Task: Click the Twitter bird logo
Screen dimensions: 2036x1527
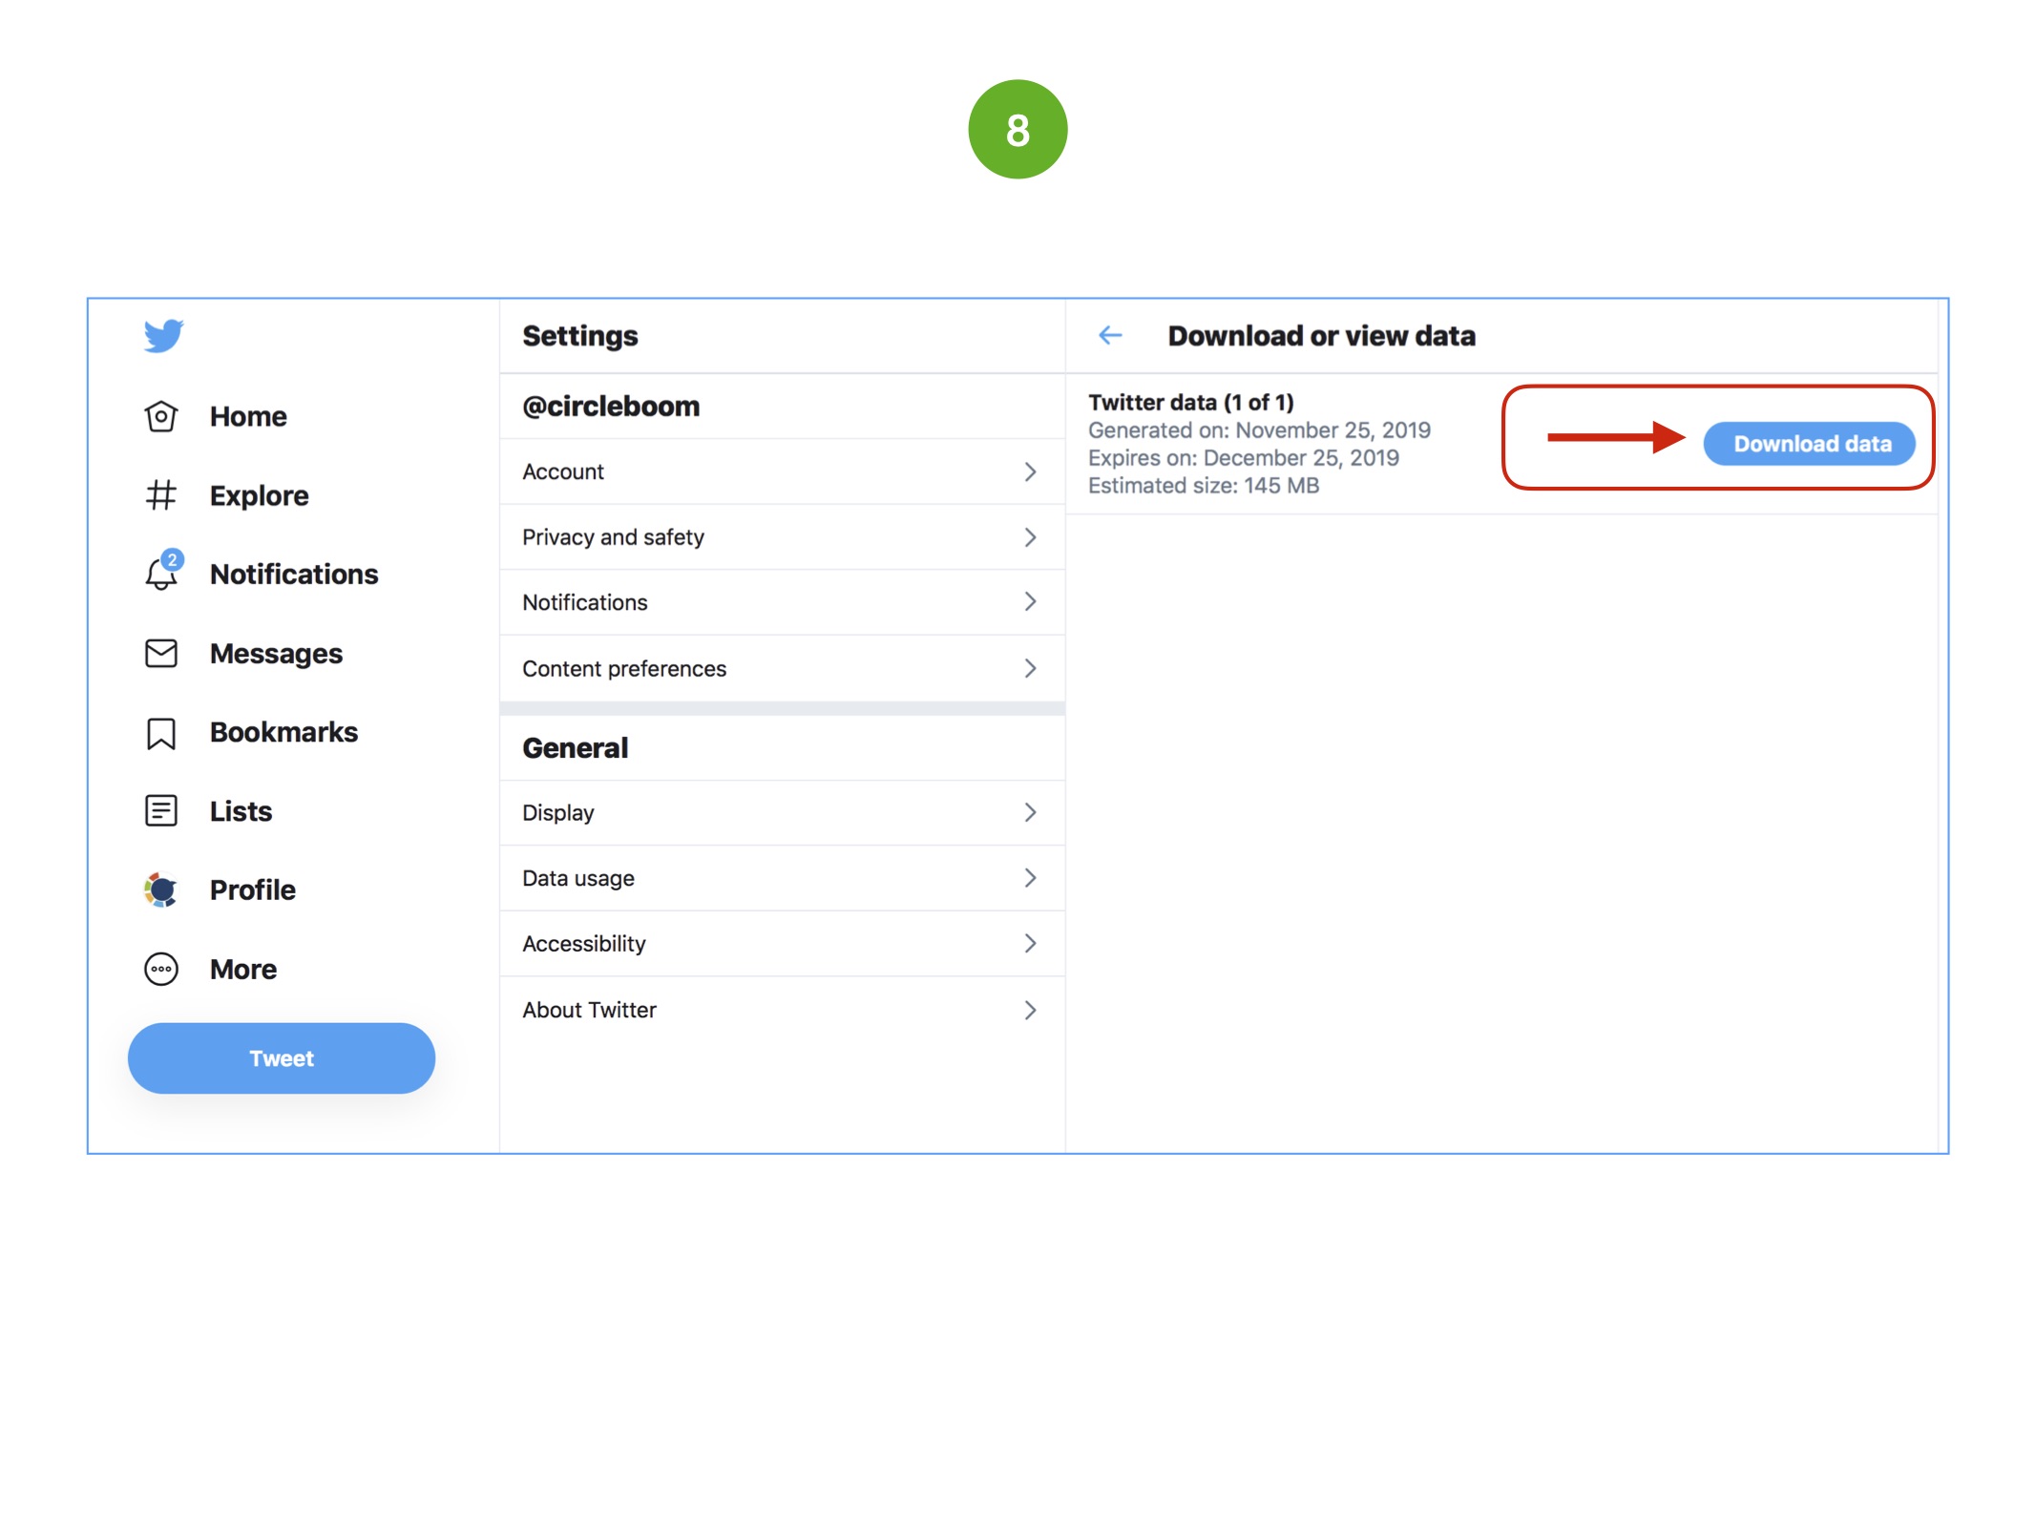Action: pyautogui.click(x=163, y=336)
